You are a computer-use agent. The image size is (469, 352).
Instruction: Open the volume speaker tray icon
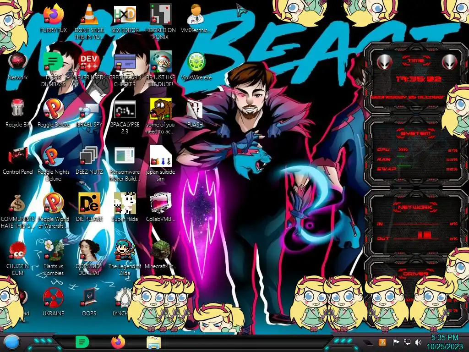[418, 342]
